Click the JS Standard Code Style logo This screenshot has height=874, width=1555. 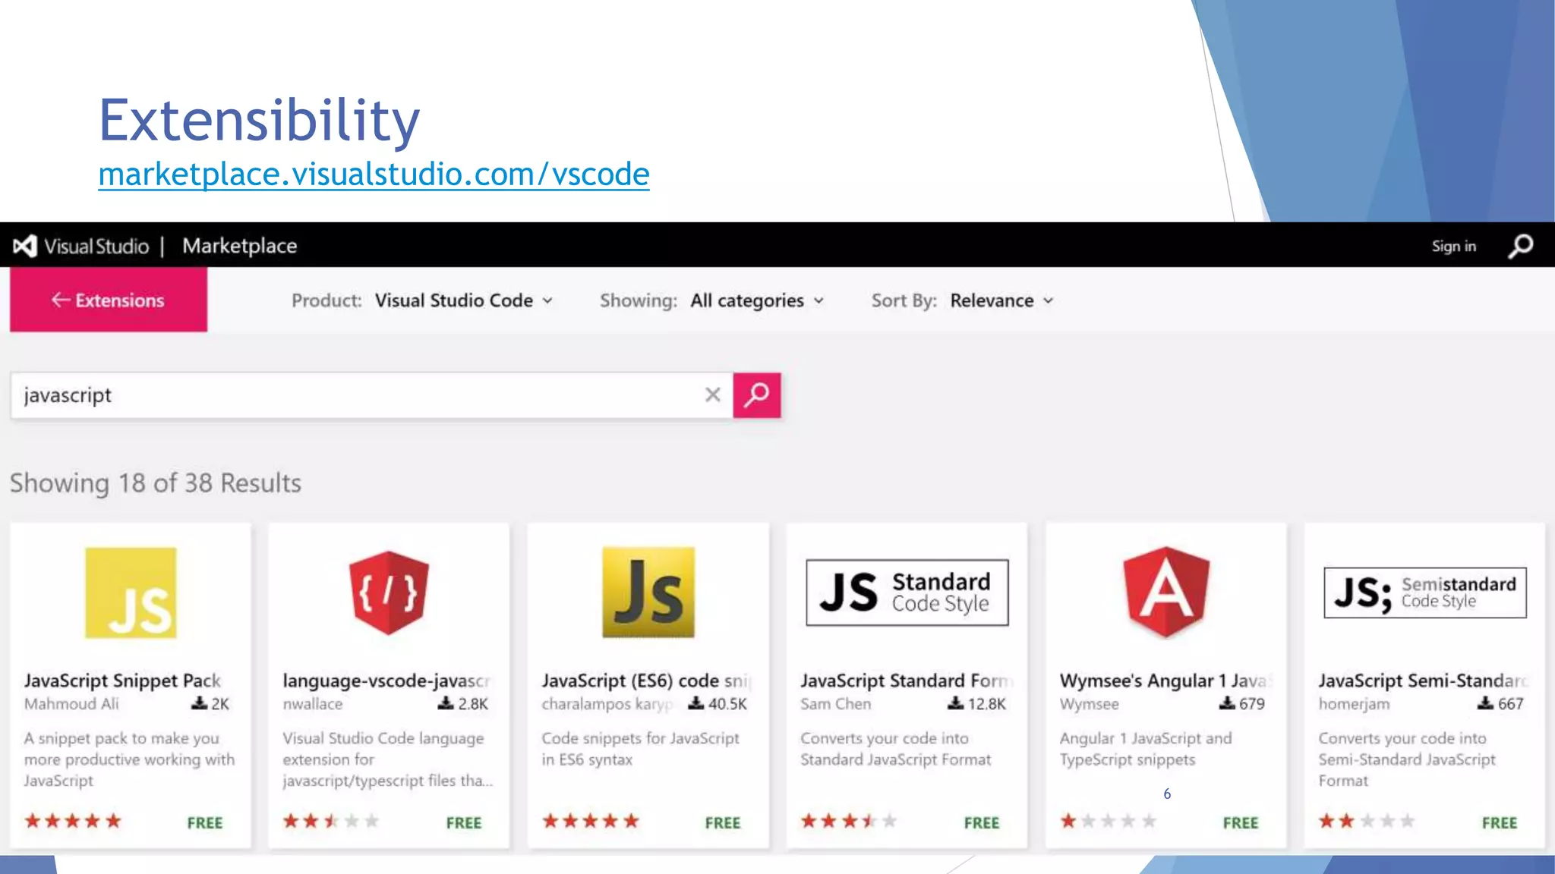click(x=907, y=593)
